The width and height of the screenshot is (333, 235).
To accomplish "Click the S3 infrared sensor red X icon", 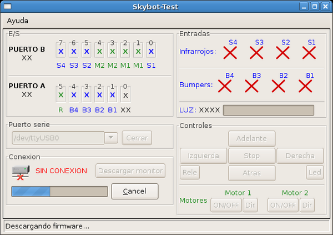I will [256, 53].
